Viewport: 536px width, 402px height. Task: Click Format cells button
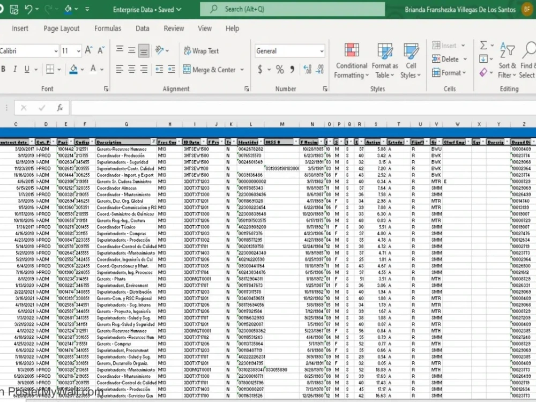point(449,73)
